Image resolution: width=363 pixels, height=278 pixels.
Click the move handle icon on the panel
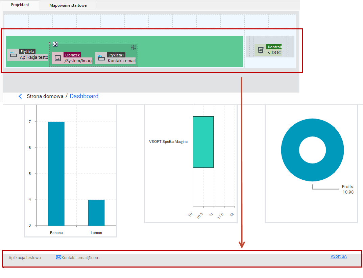[x=55, y=44]
